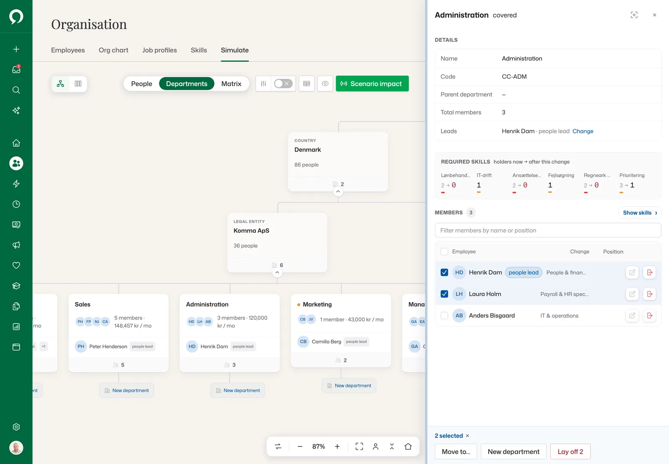Collapse the Denmark country node chevron
Viewport: 669px width, 464px height.
coord(338,192)
